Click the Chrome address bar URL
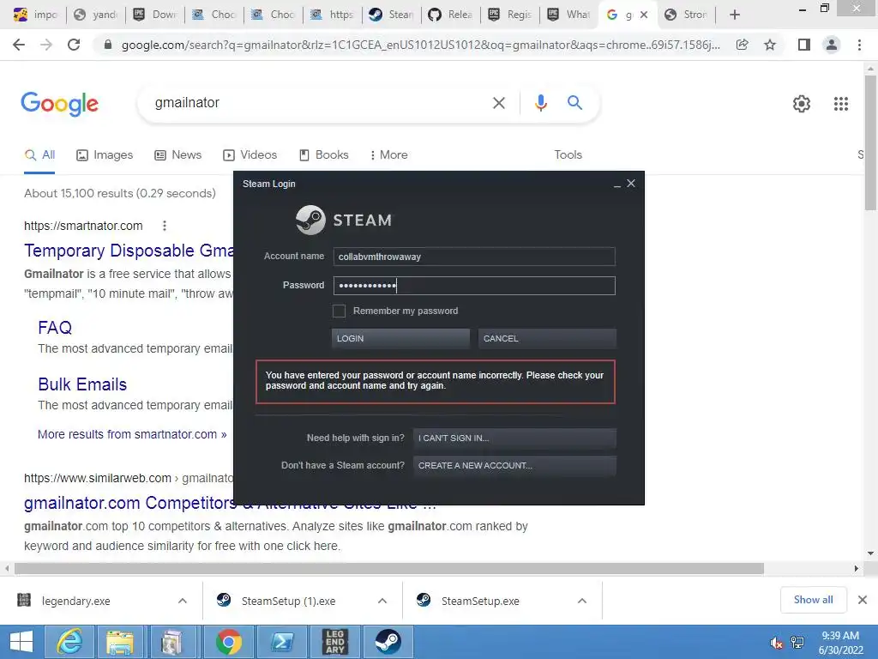The height and width of the screenshot is (659, 878). click(420, 45)
